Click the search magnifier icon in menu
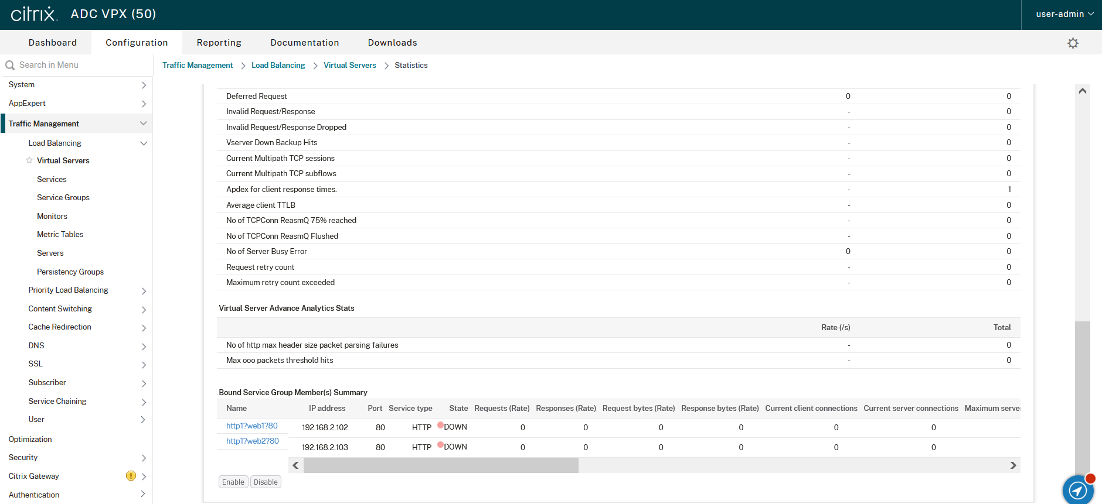 [x=10, y=65]
